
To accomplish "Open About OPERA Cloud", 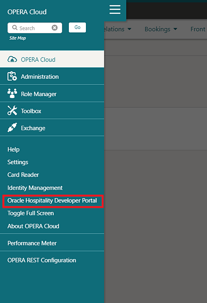I will [x=33, y=226].
